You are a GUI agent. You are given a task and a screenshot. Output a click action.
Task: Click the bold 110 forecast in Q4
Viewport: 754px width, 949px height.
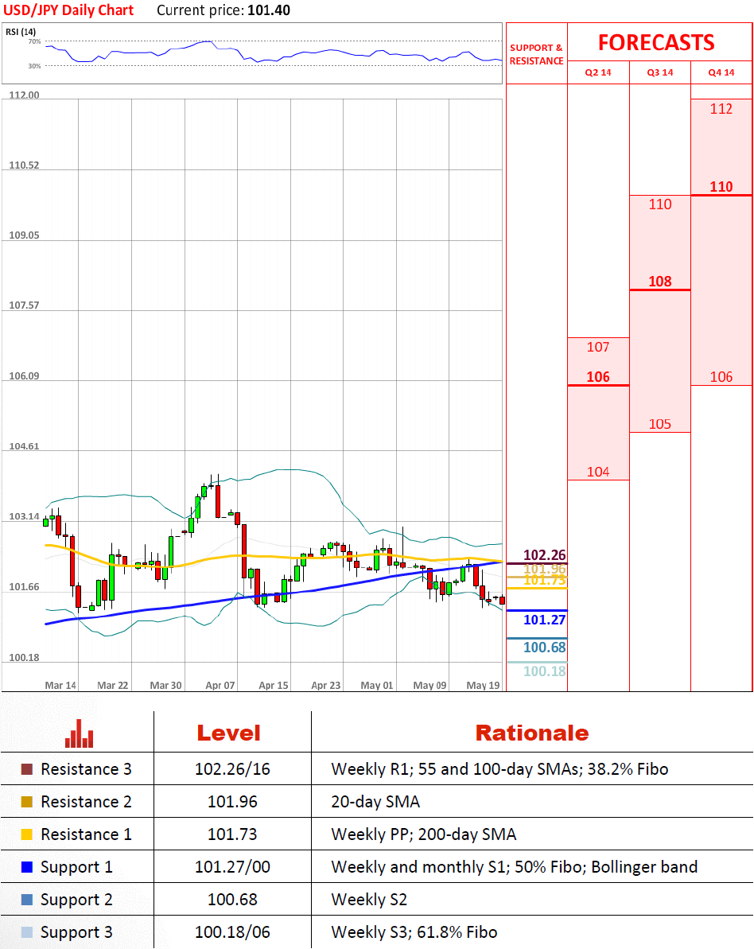[721, 187]
